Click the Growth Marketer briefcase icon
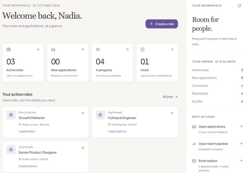 pyautogui.click(x=11, y=115)
